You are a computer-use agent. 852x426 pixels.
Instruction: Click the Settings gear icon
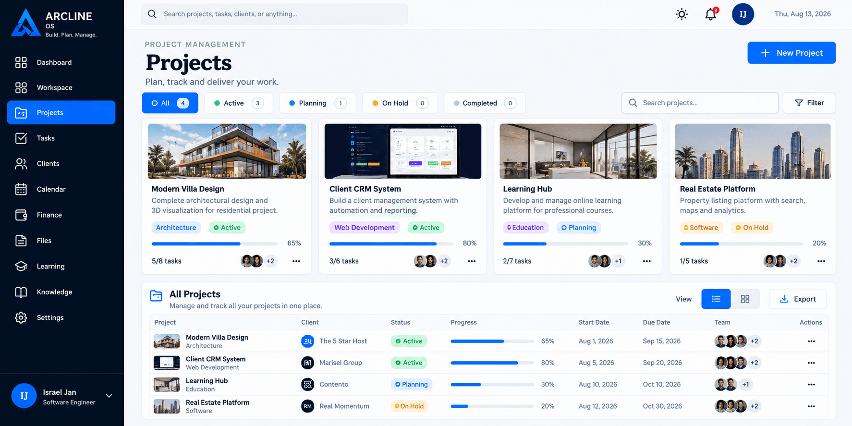(21, 317)
